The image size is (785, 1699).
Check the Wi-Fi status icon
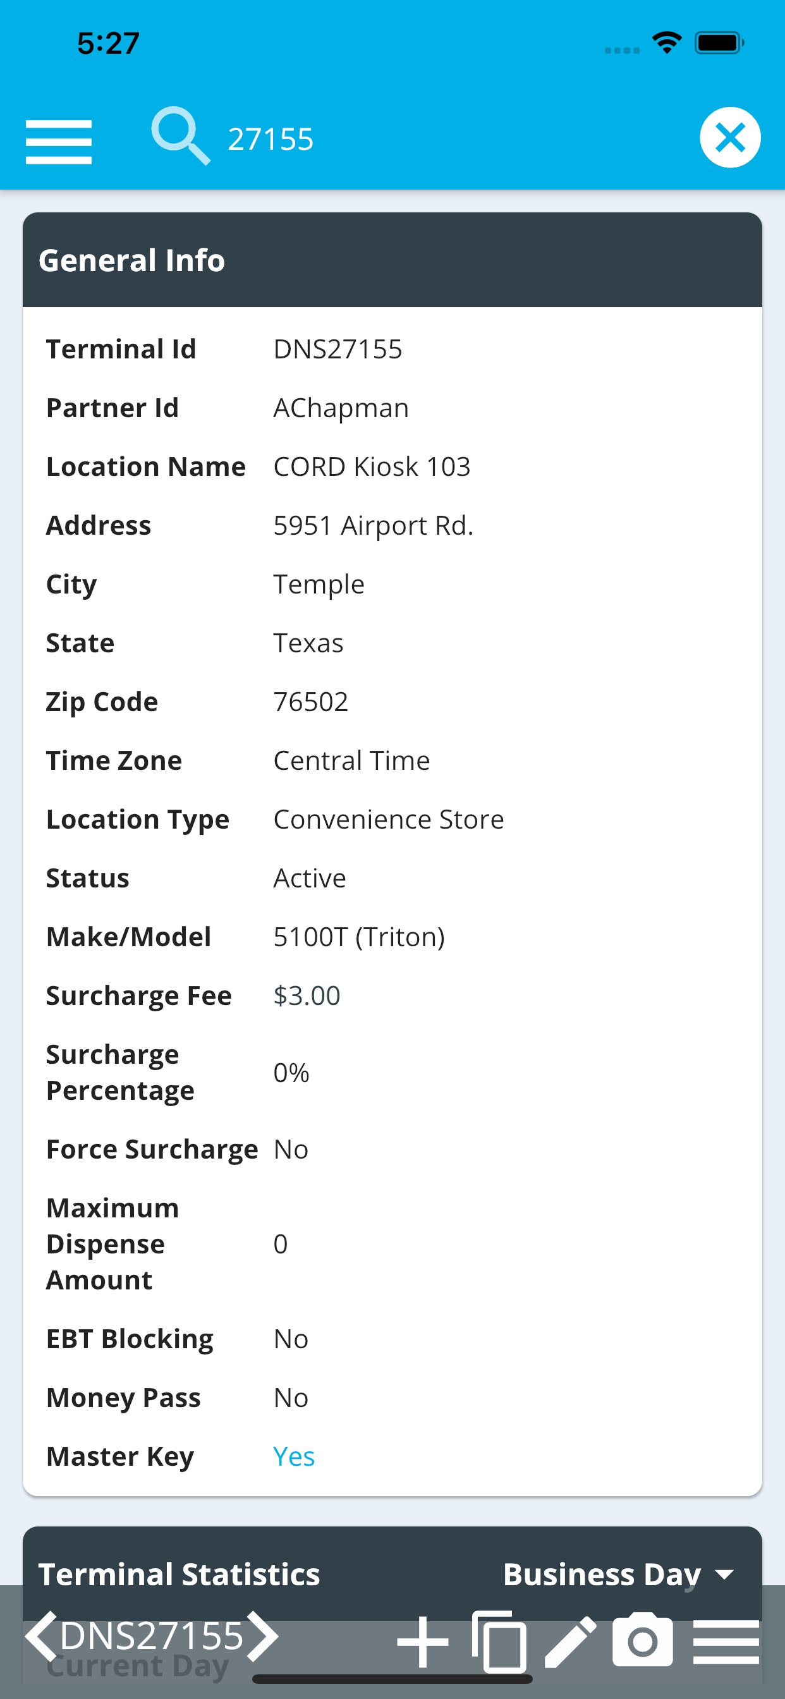[x=667, y=43]
